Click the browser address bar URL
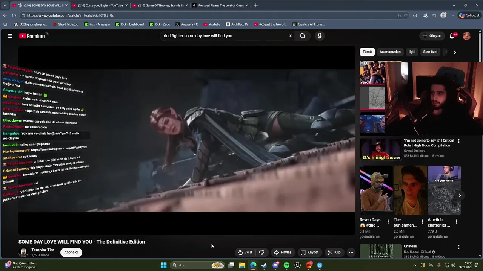 tap(70, 15)
